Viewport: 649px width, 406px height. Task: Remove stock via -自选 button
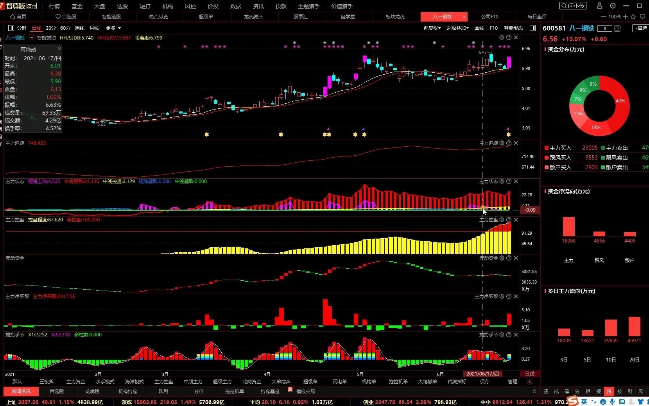[641, 28]
